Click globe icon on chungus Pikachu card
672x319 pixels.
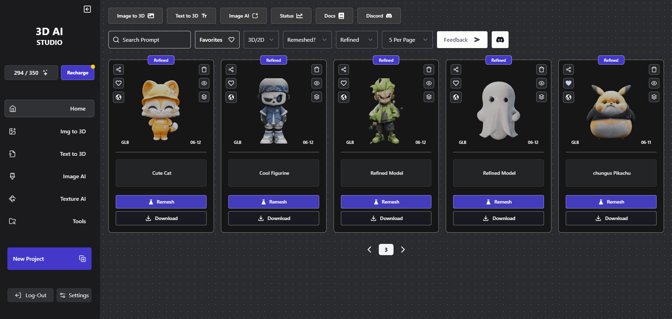coord(569,97)
